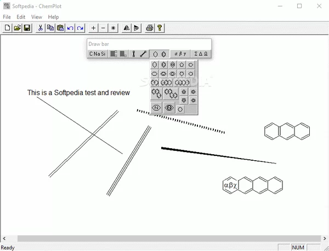
Task: Pick the nitrogen N ring template
Action: 156,108
